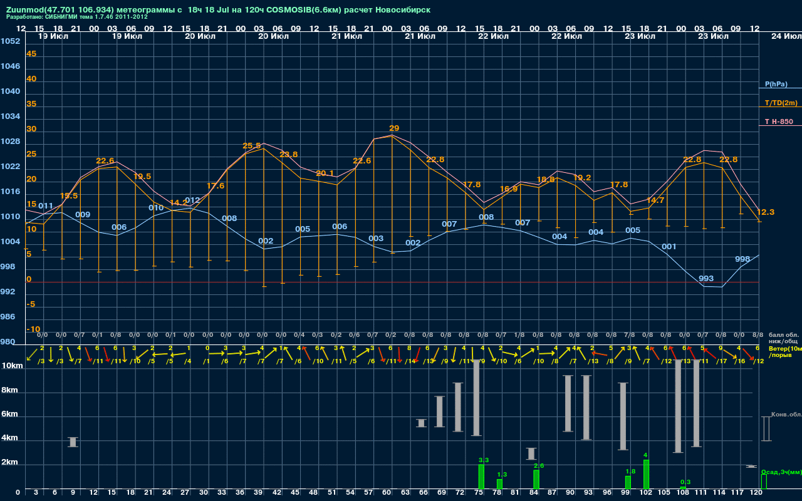Viewport: 802px width, 501px height.
Task: Click the minimum pressure value 993
Action: point(706,279)
